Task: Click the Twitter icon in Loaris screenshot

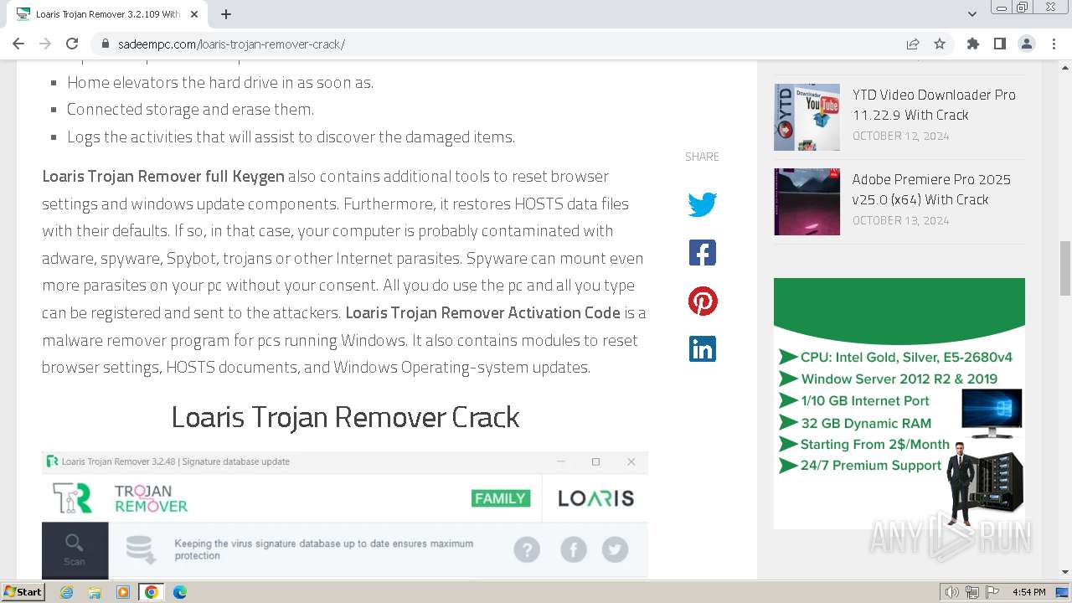Action: coord(615,549)
